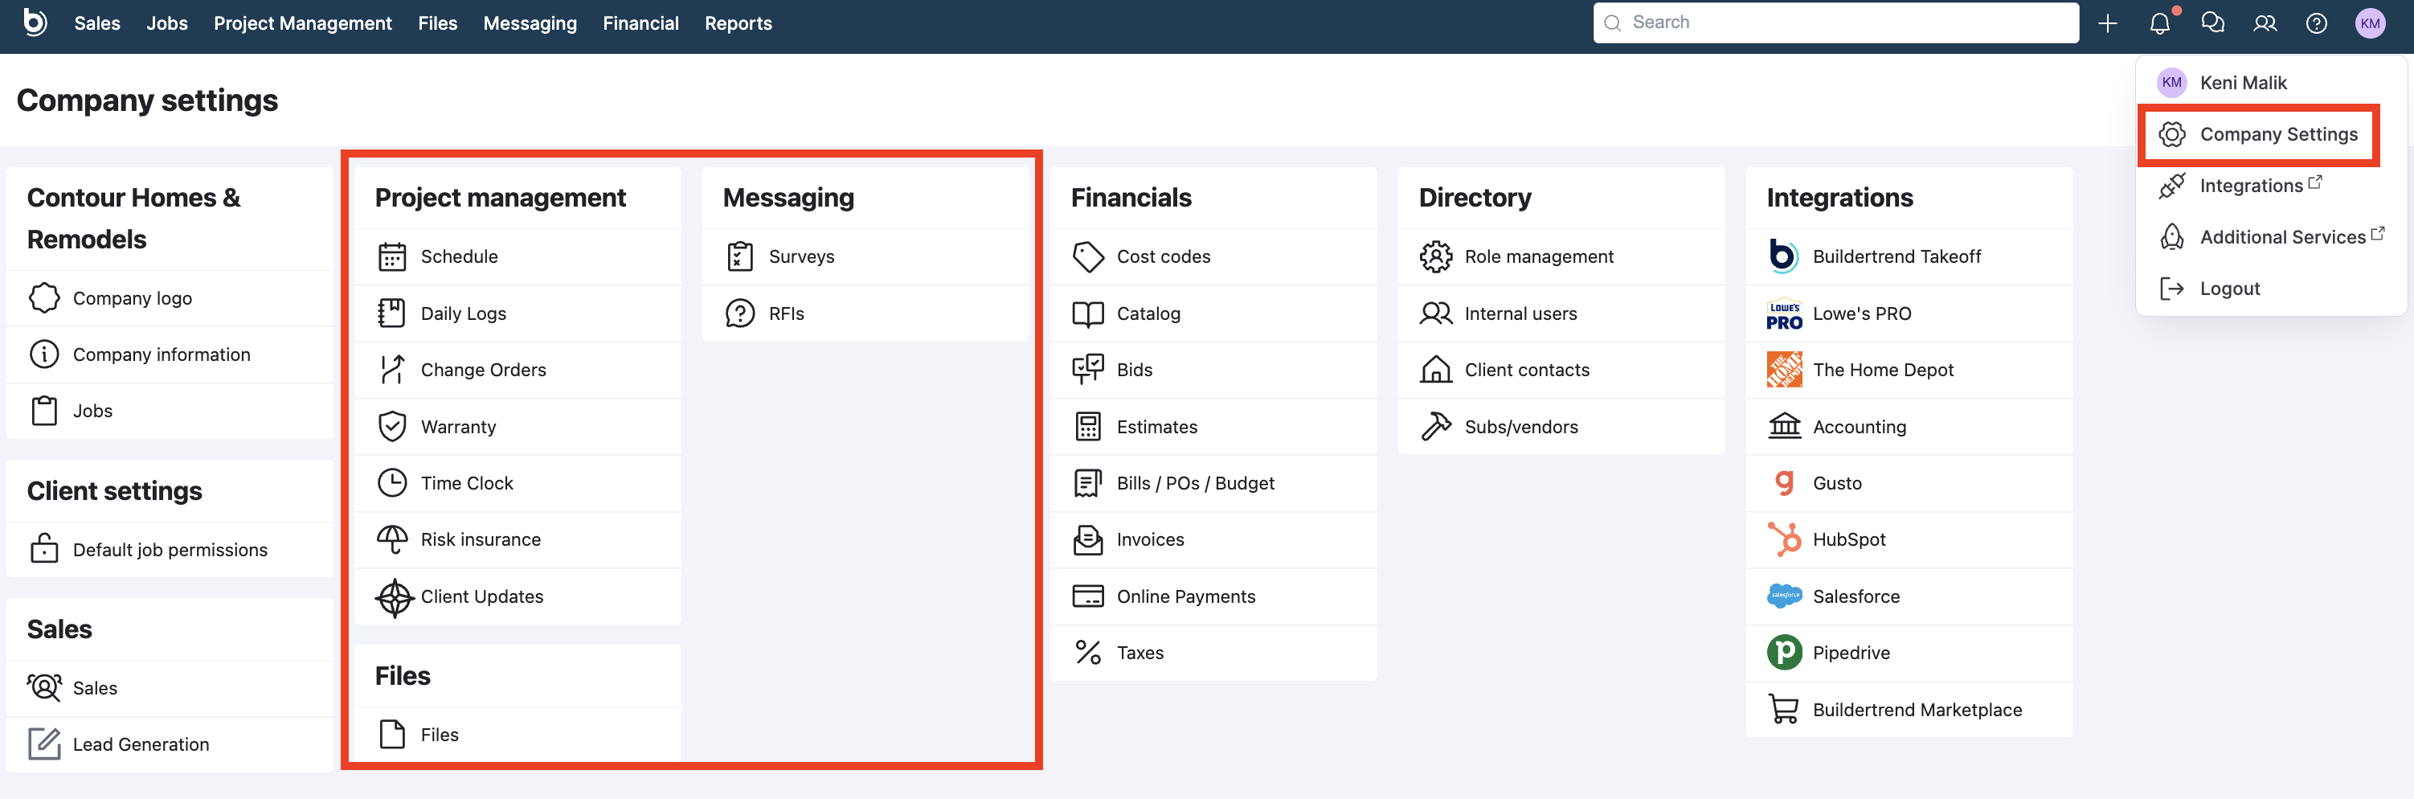Click the Role management gear icon
Viewport: 2414px width, 799px height.
pyautogui.click(x=1436, y=257)
